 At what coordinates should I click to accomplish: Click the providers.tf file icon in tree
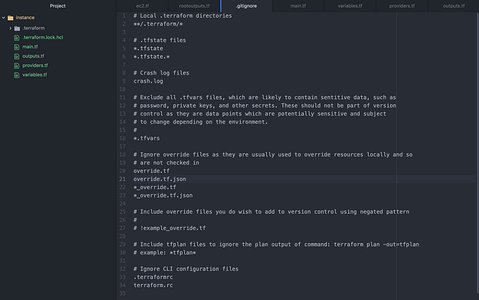pos(17,66)
